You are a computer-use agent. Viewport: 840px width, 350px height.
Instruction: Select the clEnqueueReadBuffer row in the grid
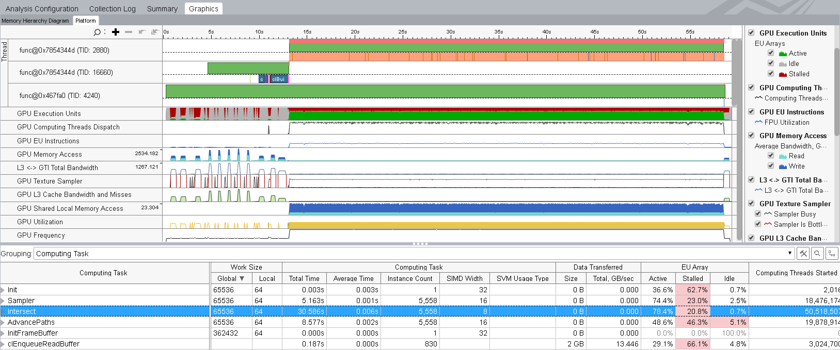(43, 344)
